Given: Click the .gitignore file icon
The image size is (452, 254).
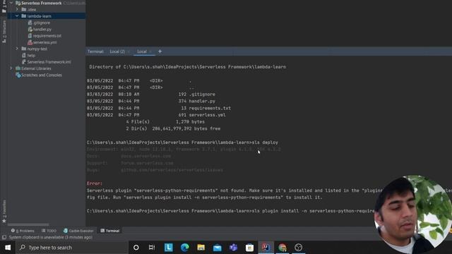Looking at the screenshot, I should (x=30, y=23).
